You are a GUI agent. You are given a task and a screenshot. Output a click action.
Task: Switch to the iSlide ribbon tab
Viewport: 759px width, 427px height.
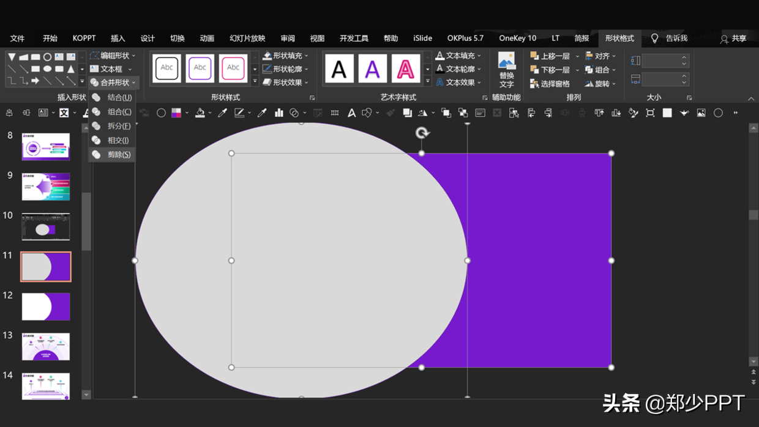[422, 38]
